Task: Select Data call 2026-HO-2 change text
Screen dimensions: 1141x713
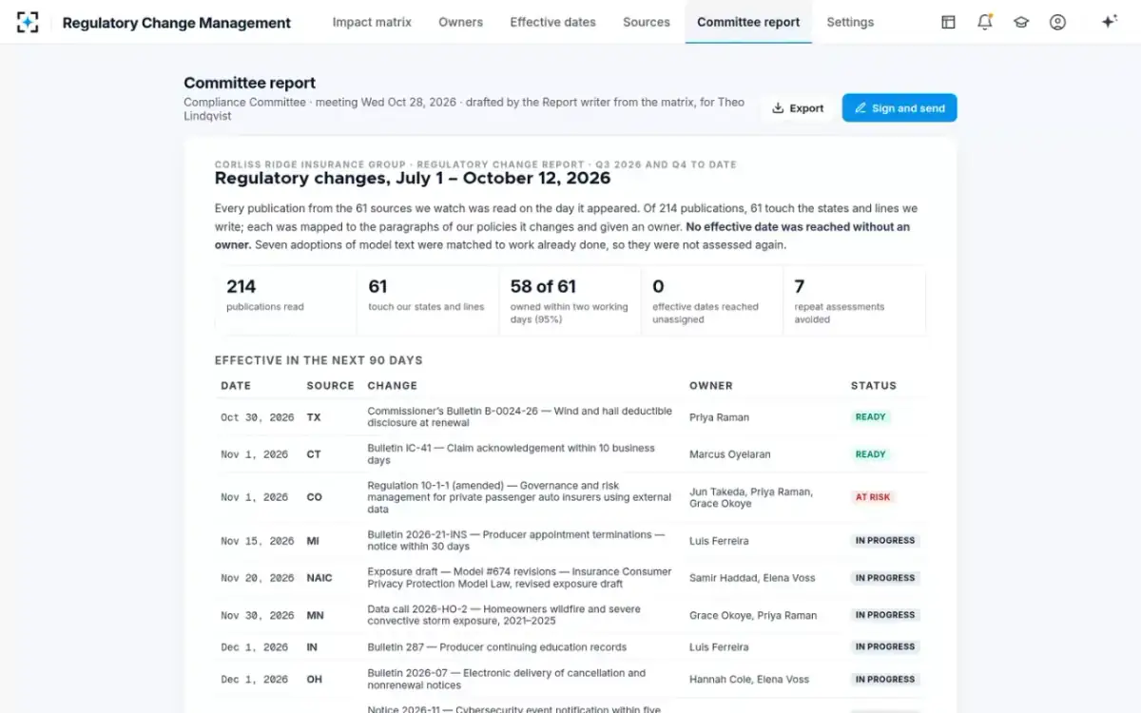Action: [x=504, y=615]
